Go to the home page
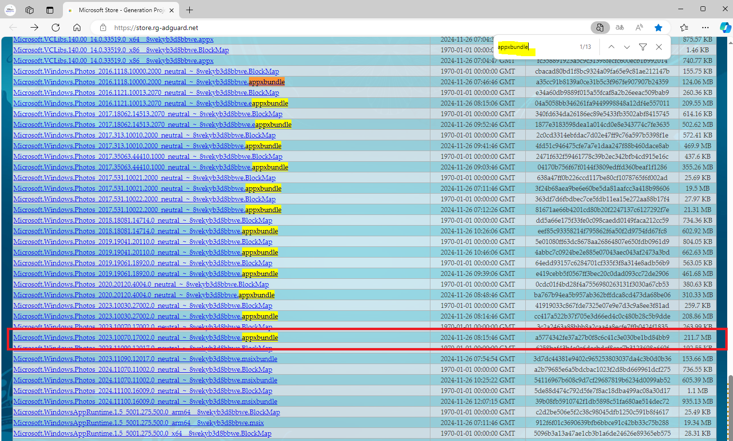The image size is (733, 441). pyautogui.click(x=77, y=28)
